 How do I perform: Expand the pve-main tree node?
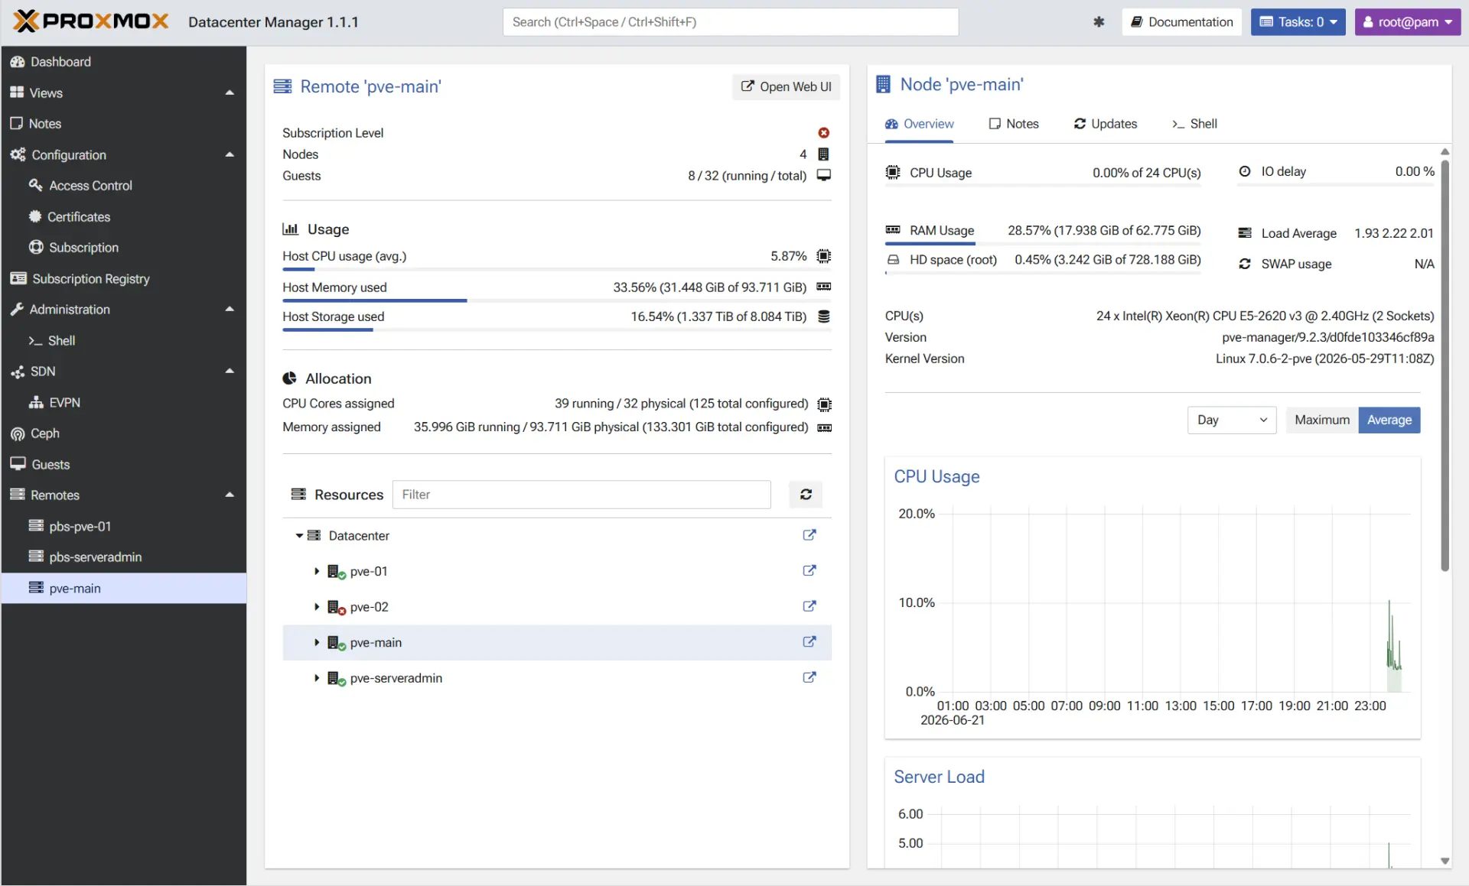[317, 643]
